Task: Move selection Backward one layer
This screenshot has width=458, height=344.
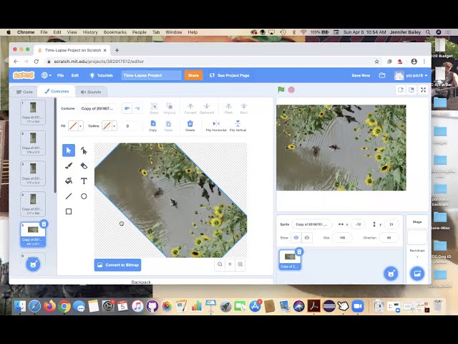Action: pos(207,108)
